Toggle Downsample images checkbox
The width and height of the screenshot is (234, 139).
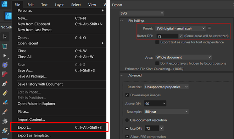pos(127,95)
